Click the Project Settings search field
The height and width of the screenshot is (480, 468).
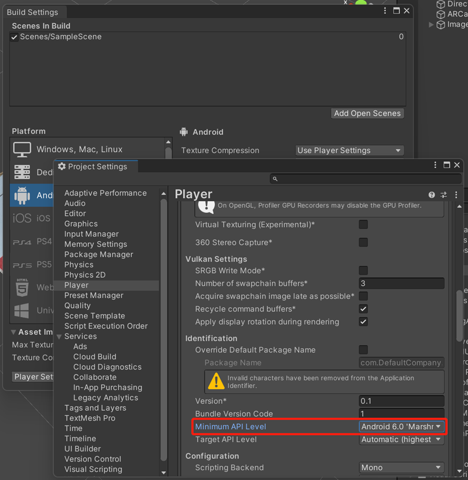[366, 179]
